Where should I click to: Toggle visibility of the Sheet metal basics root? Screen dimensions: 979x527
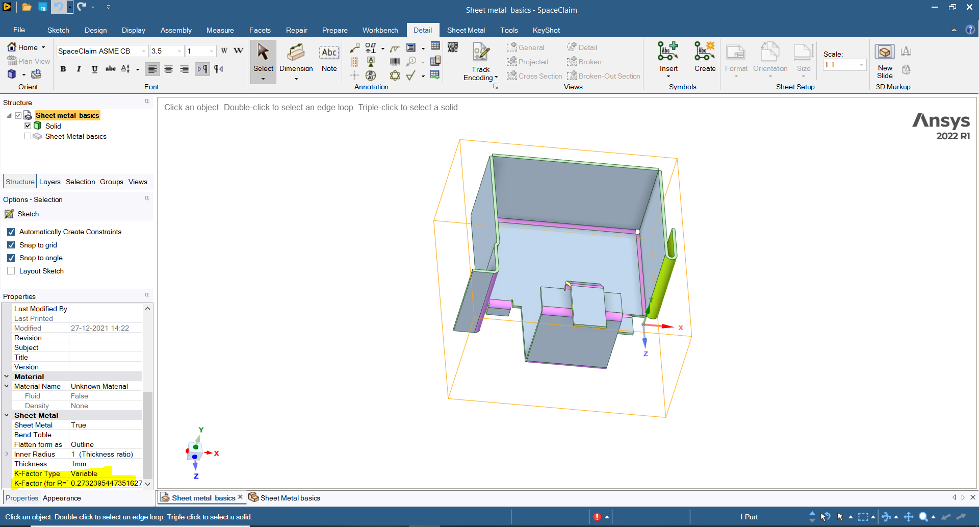18,115
